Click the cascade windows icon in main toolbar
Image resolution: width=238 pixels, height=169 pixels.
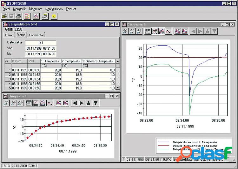click(45, 16)
